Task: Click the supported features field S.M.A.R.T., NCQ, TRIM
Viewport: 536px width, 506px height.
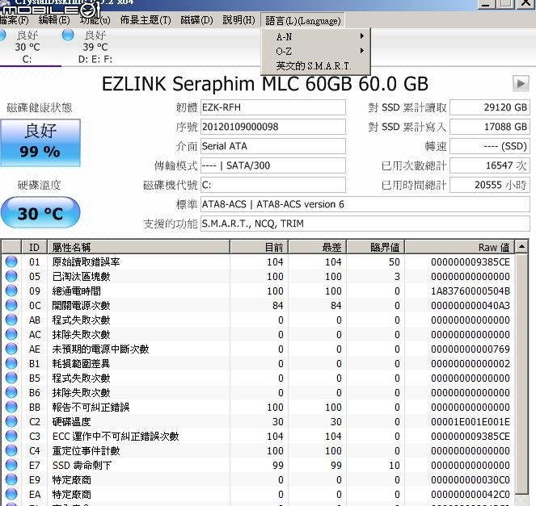Action: (x=365, y=224)
